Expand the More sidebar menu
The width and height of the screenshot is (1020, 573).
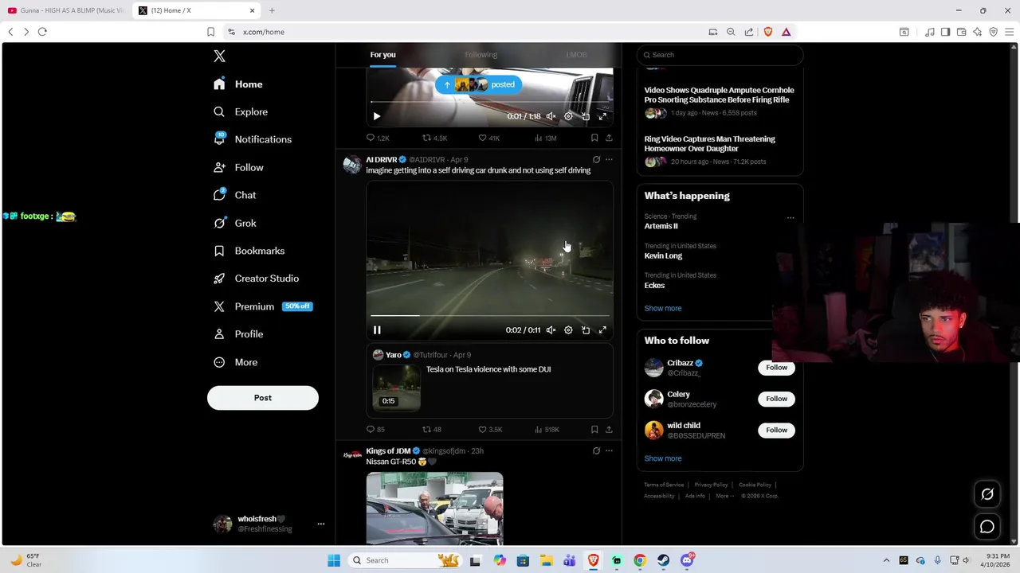click(236, 362)
